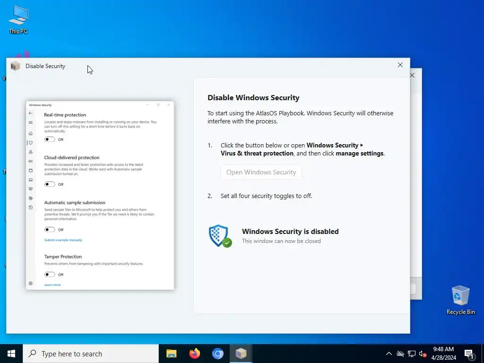Image resolution: width=484 pixels, height=363 pixels.
Task: Click the Automatic sample submission heading in preview
Action: [x=75, y=202]
